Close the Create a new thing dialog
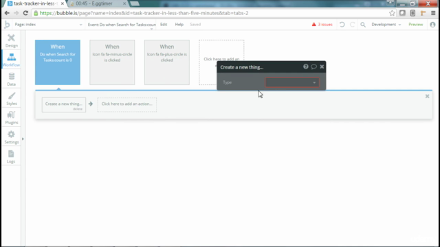440x247 pixels. click(322, 67)
